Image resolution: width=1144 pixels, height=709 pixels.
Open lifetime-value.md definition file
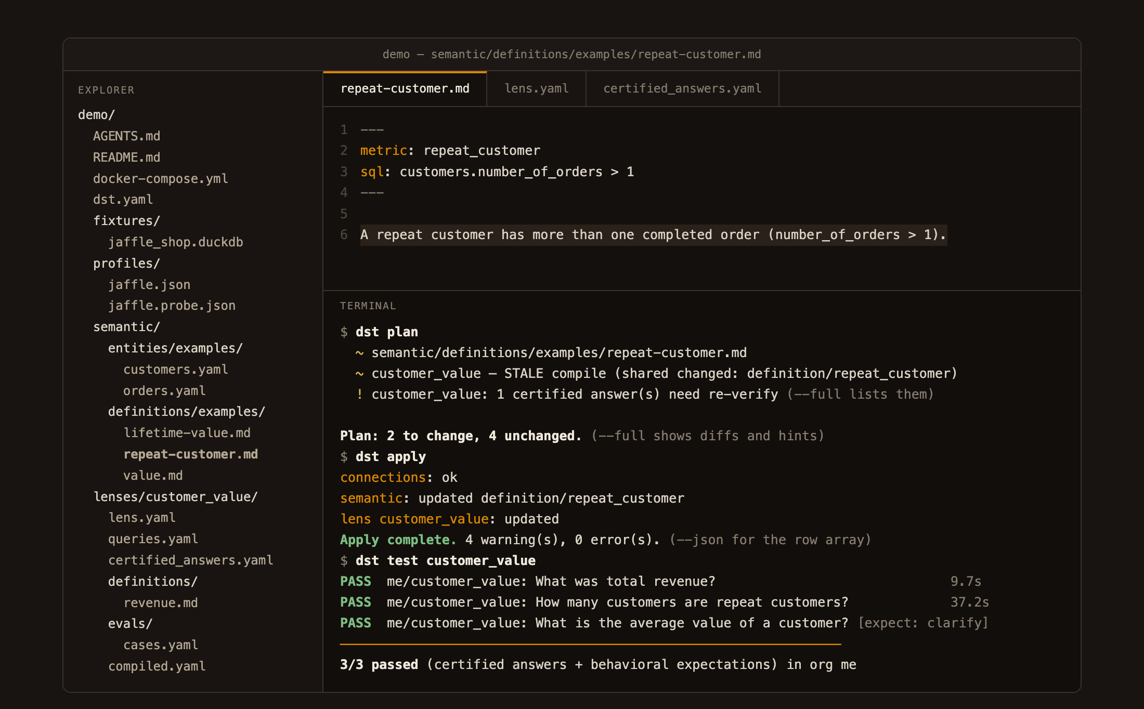[x=187, y=433]
